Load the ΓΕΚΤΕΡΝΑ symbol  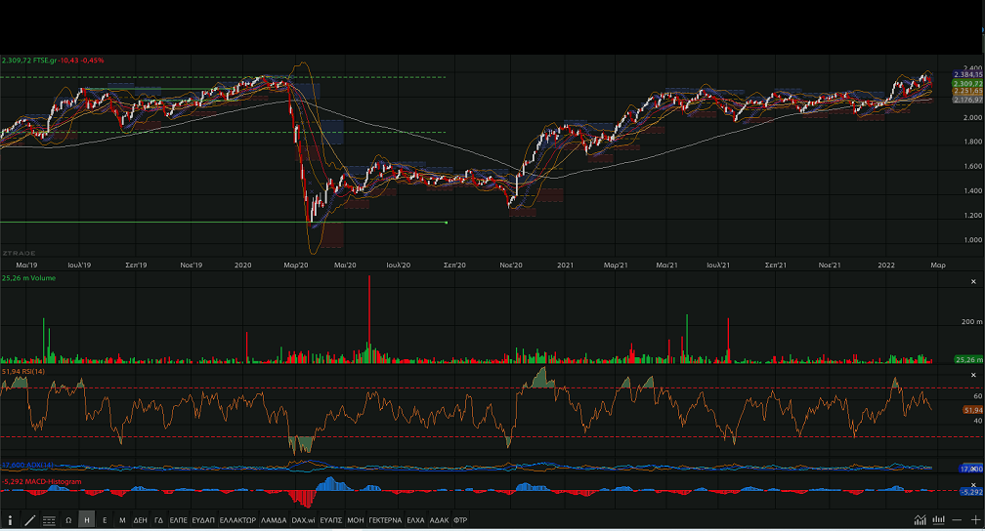point(385,520)
